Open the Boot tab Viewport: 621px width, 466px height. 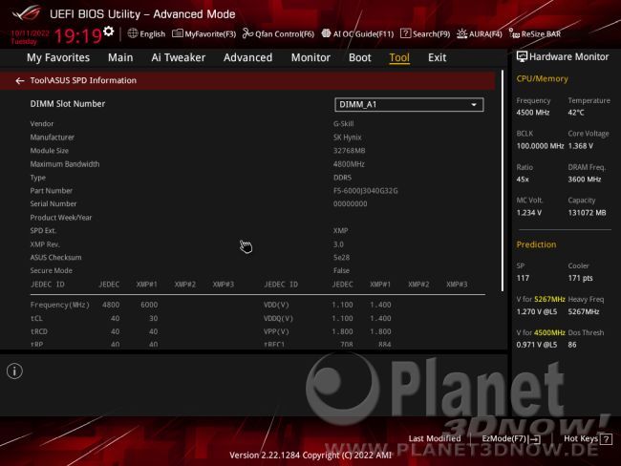coord(359,58)
